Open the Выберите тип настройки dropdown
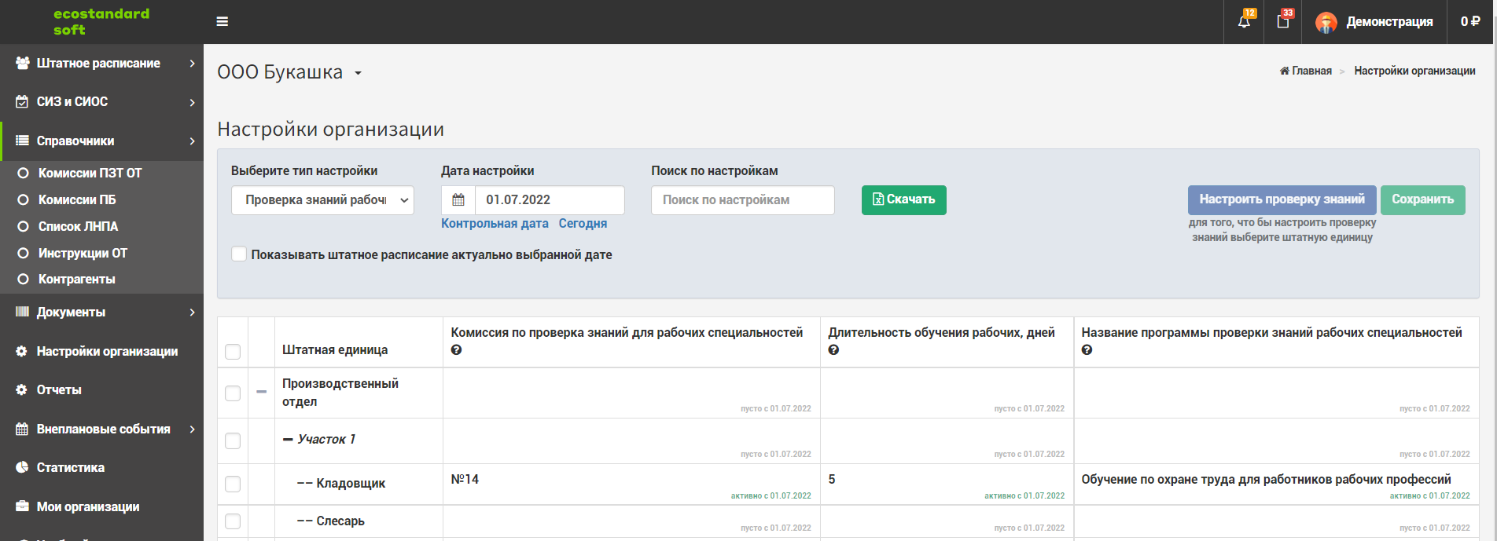Image resolution: width=1497 pixels, height=541 pixels. click(x=322, y=200)
